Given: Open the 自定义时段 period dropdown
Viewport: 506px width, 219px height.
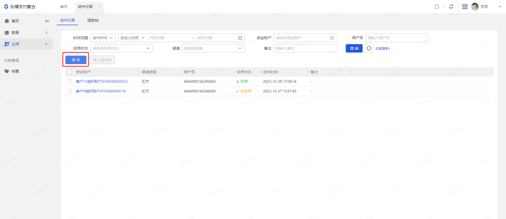Looking at the screenshot, I should pyautogui.click(x=132, y=38).
